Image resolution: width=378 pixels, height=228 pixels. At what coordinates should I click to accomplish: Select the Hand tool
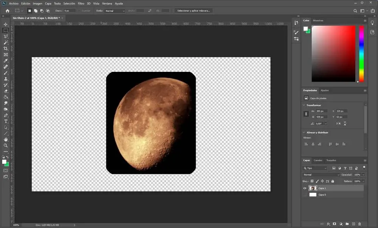6,139
